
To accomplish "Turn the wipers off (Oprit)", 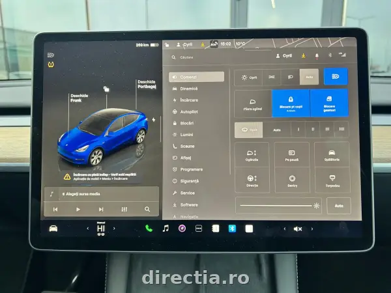I will (249, 130).
